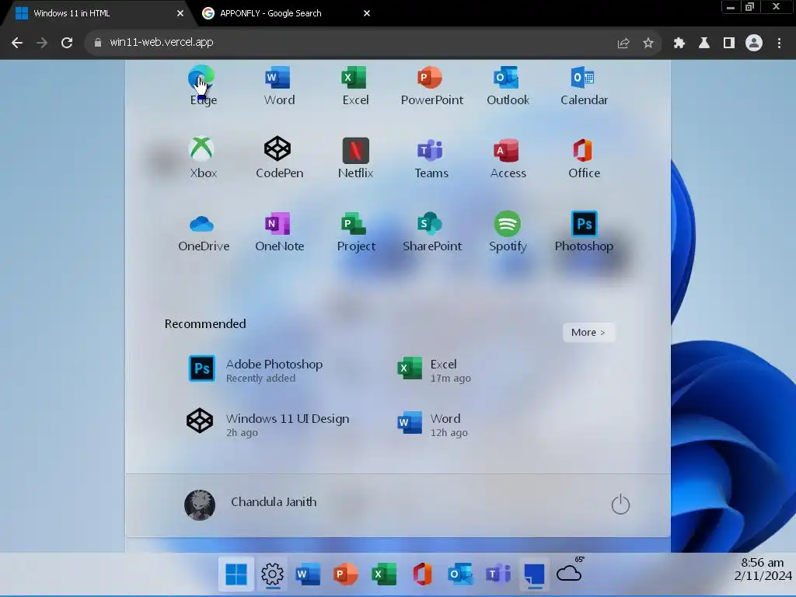
Task: Open Teams from the taskbar
Action: point(498,574)
